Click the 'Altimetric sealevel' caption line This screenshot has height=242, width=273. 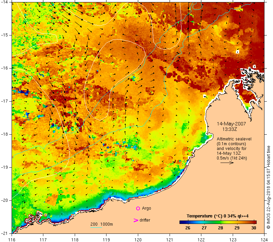pos(234,139)
